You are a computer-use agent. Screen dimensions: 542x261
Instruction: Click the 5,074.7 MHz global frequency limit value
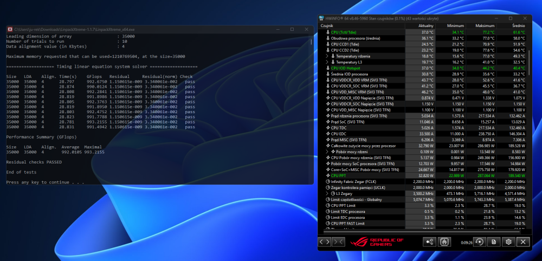(x=423, y=200)
